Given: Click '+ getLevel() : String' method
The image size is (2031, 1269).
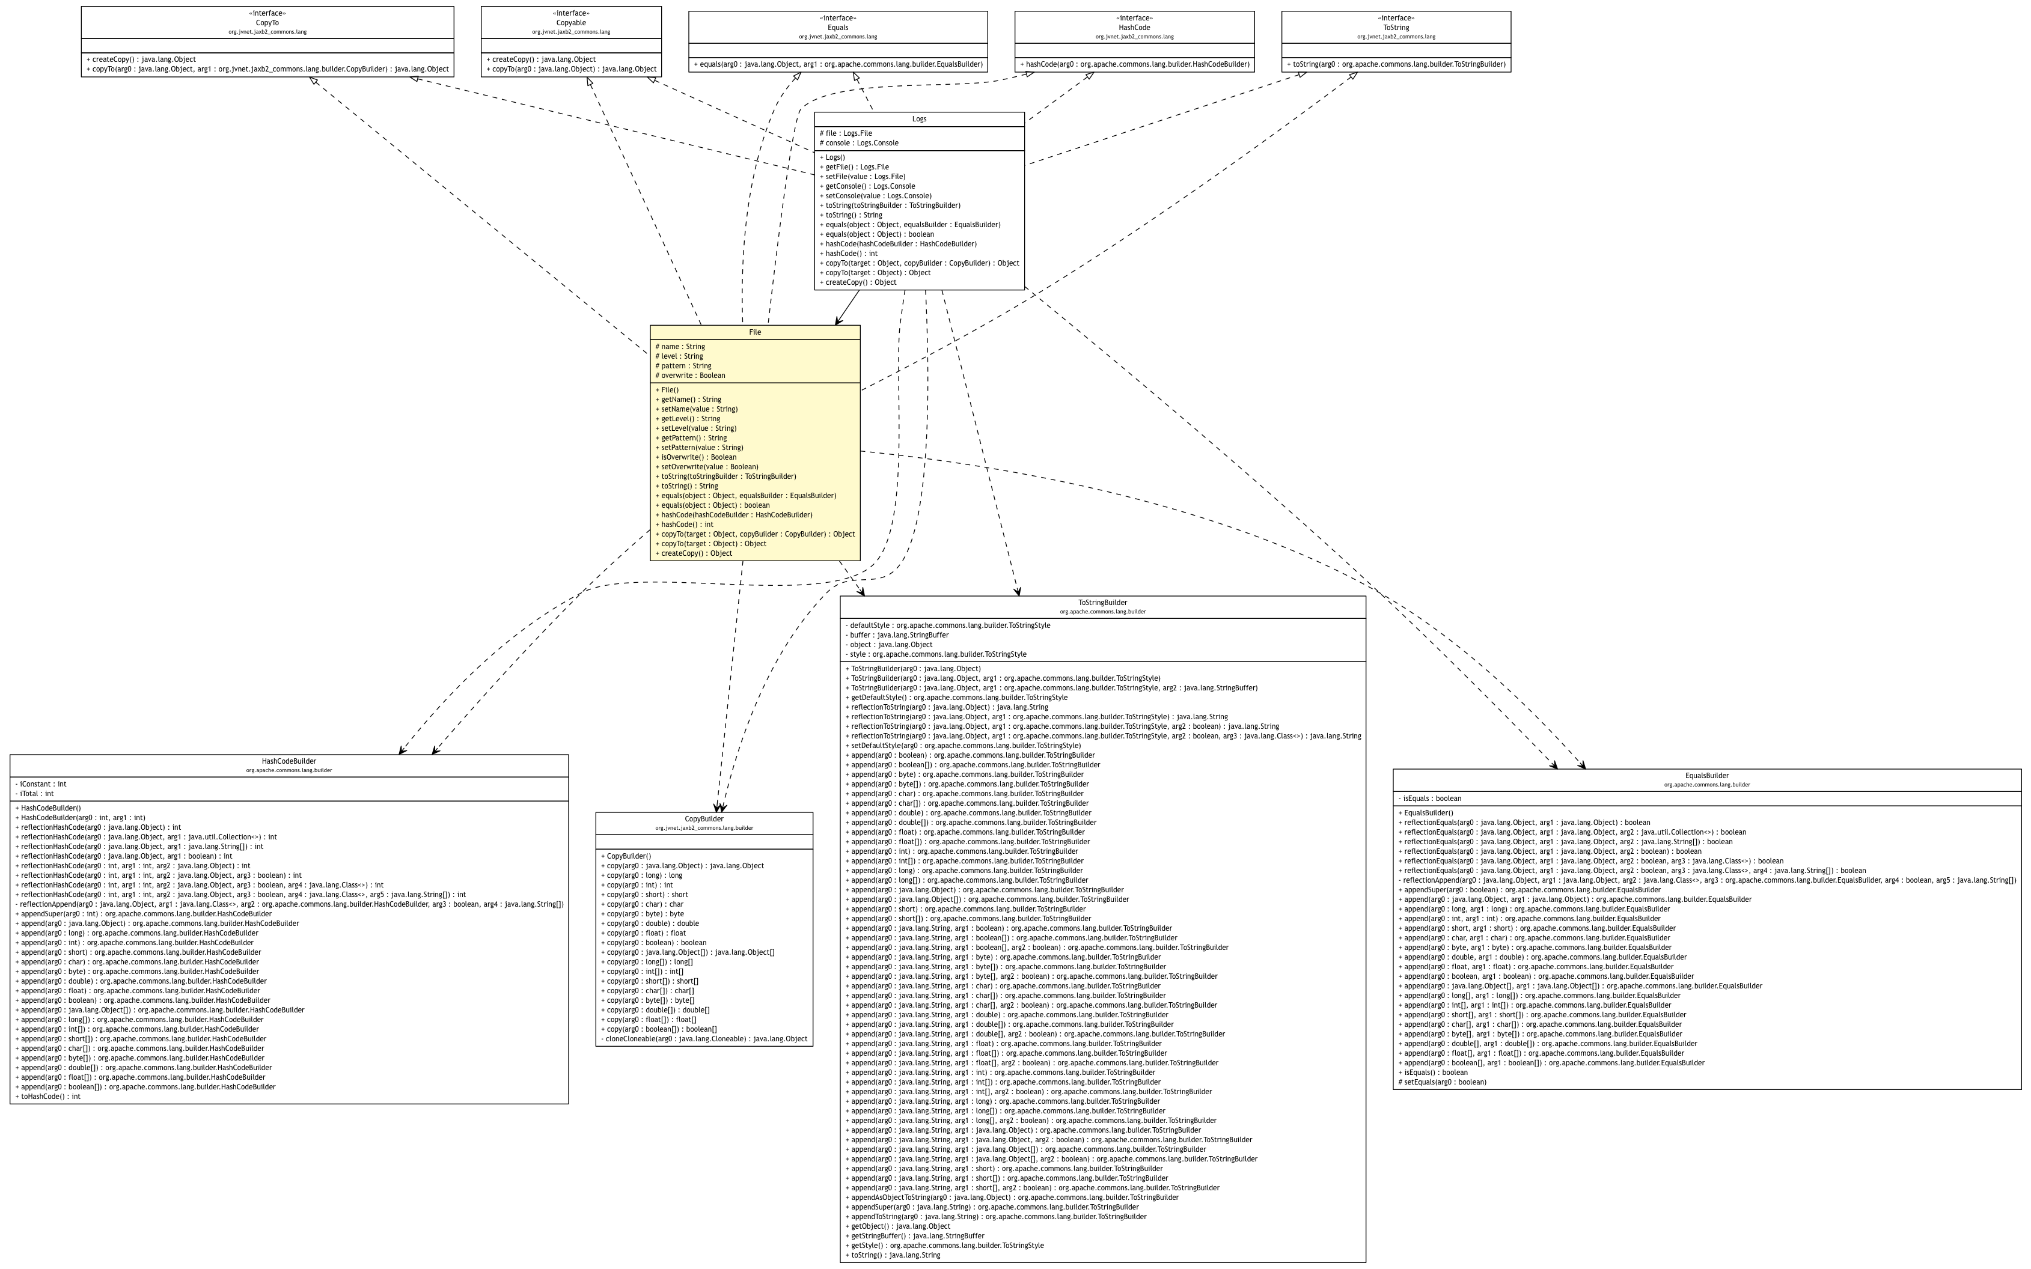Looking at the screenshot, I should point(687,419).
